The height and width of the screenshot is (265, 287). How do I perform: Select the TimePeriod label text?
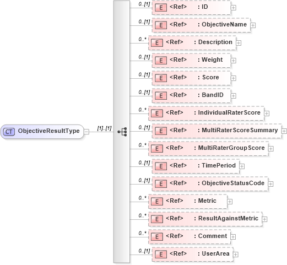coord(219,165)
